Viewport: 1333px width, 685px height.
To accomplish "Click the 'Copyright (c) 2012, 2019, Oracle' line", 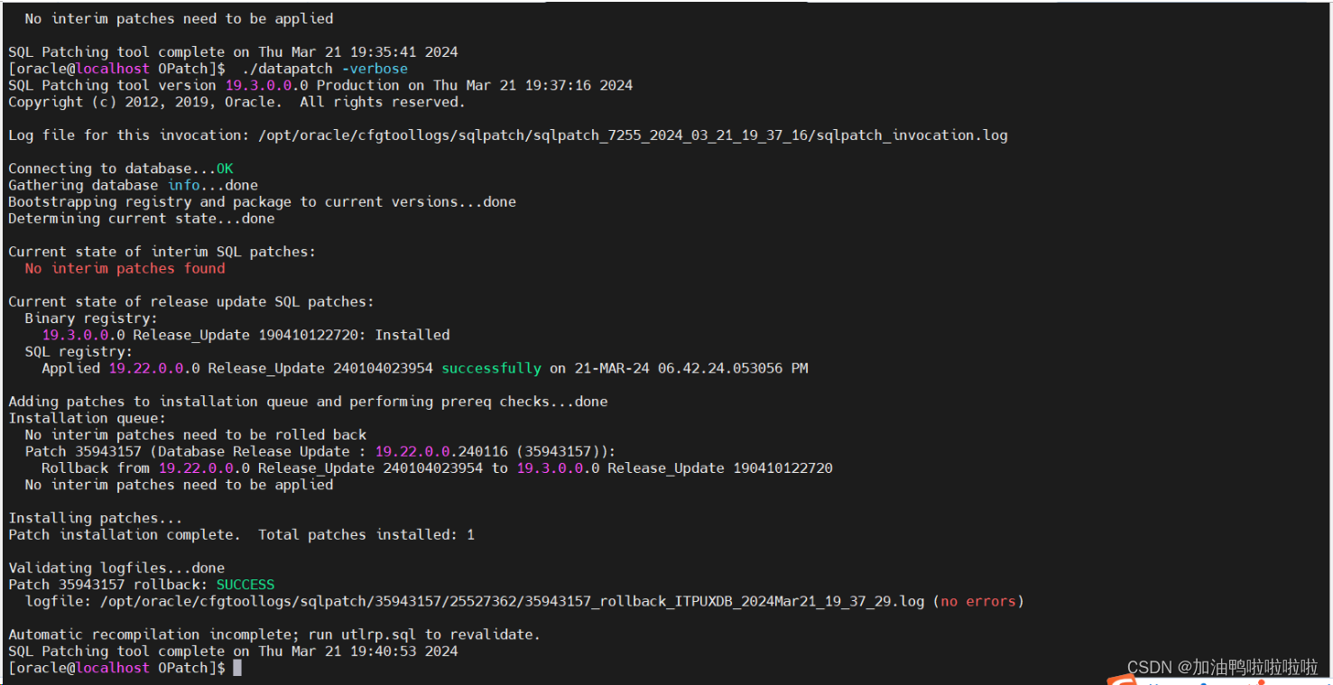I will pyautogui.click(x=236, y=102).
